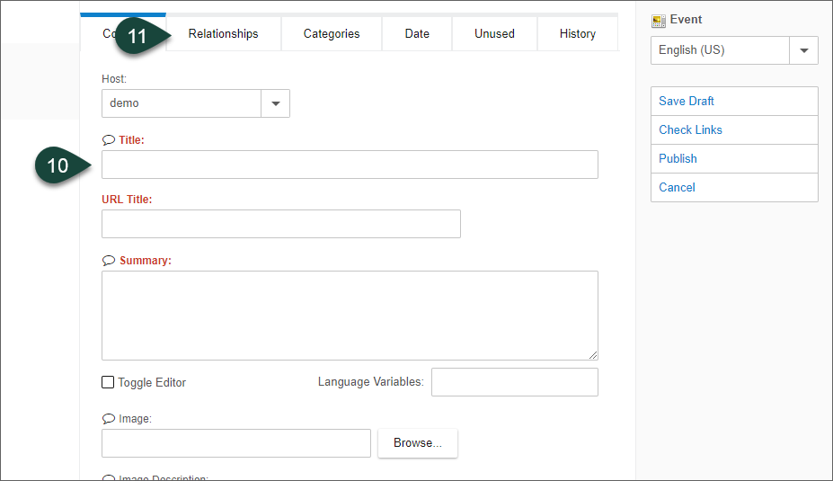Click the speech bubble icon beside Summary
833x481 pixels.
click(109, 261)
